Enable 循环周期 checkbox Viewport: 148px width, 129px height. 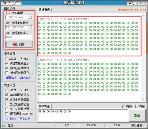pos(7,113)
